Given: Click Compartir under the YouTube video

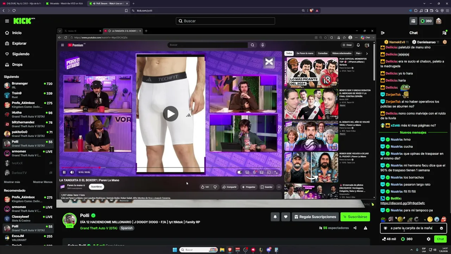Looking at the screenshot, I should (x=229, y=187).
